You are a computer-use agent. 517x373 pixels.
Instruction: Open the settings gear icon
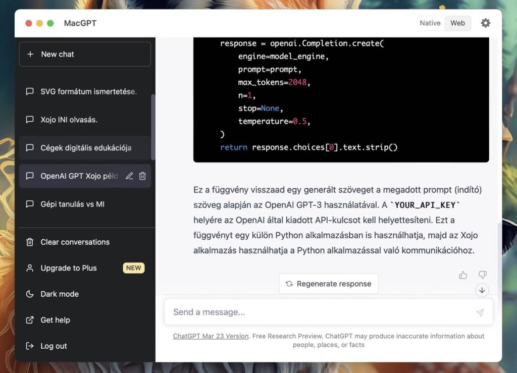pos(485,23)
